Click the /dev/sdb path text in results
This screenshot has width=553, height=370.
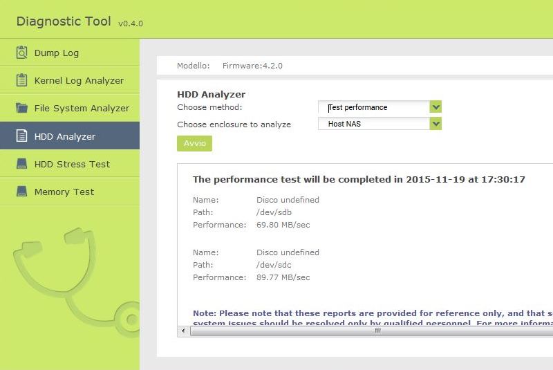(x=274, y=212)
